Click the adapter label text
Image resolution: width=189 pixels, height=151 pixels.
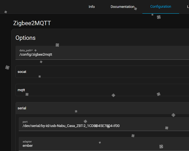coord(27,141)
